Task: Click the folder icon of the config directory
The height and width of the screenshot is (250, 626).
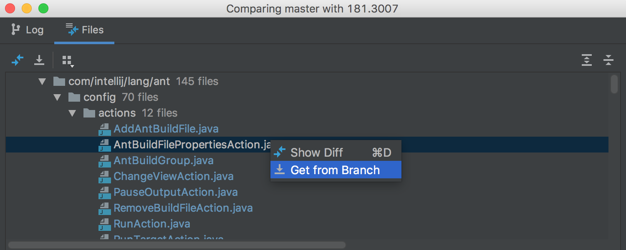Action: [x=74, y=97]
